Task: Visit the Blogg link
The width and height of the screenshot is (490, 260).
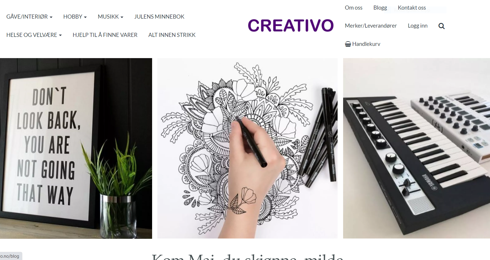Action: (x=380, y=8)
